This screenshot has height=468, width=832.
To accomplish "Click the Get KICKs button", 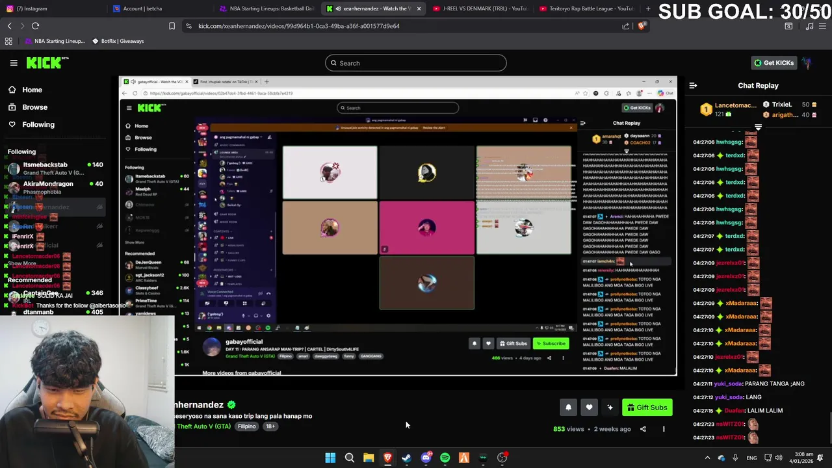I will [773, 63].
